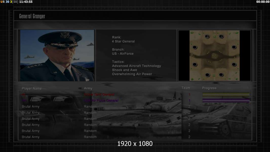
Task: Click the "4 Star General" text
Action: [x=123, y=41]
